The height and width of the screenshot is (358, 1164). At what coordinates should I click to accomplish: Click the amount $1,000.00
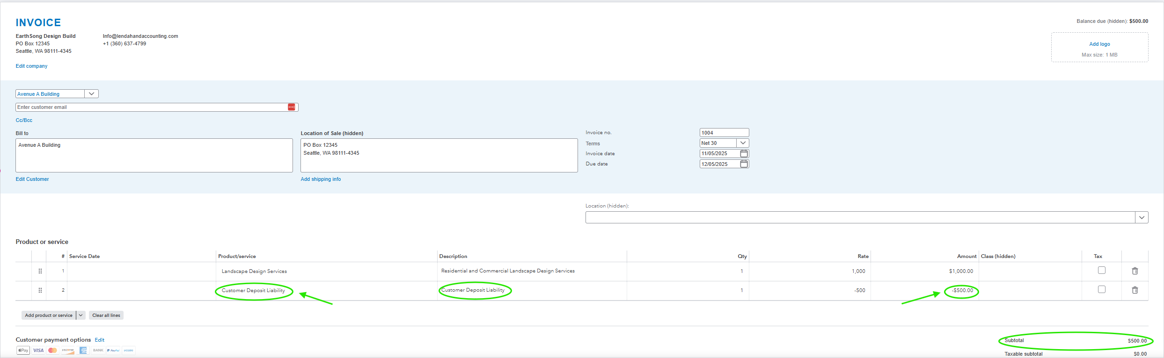coord(961,271)
